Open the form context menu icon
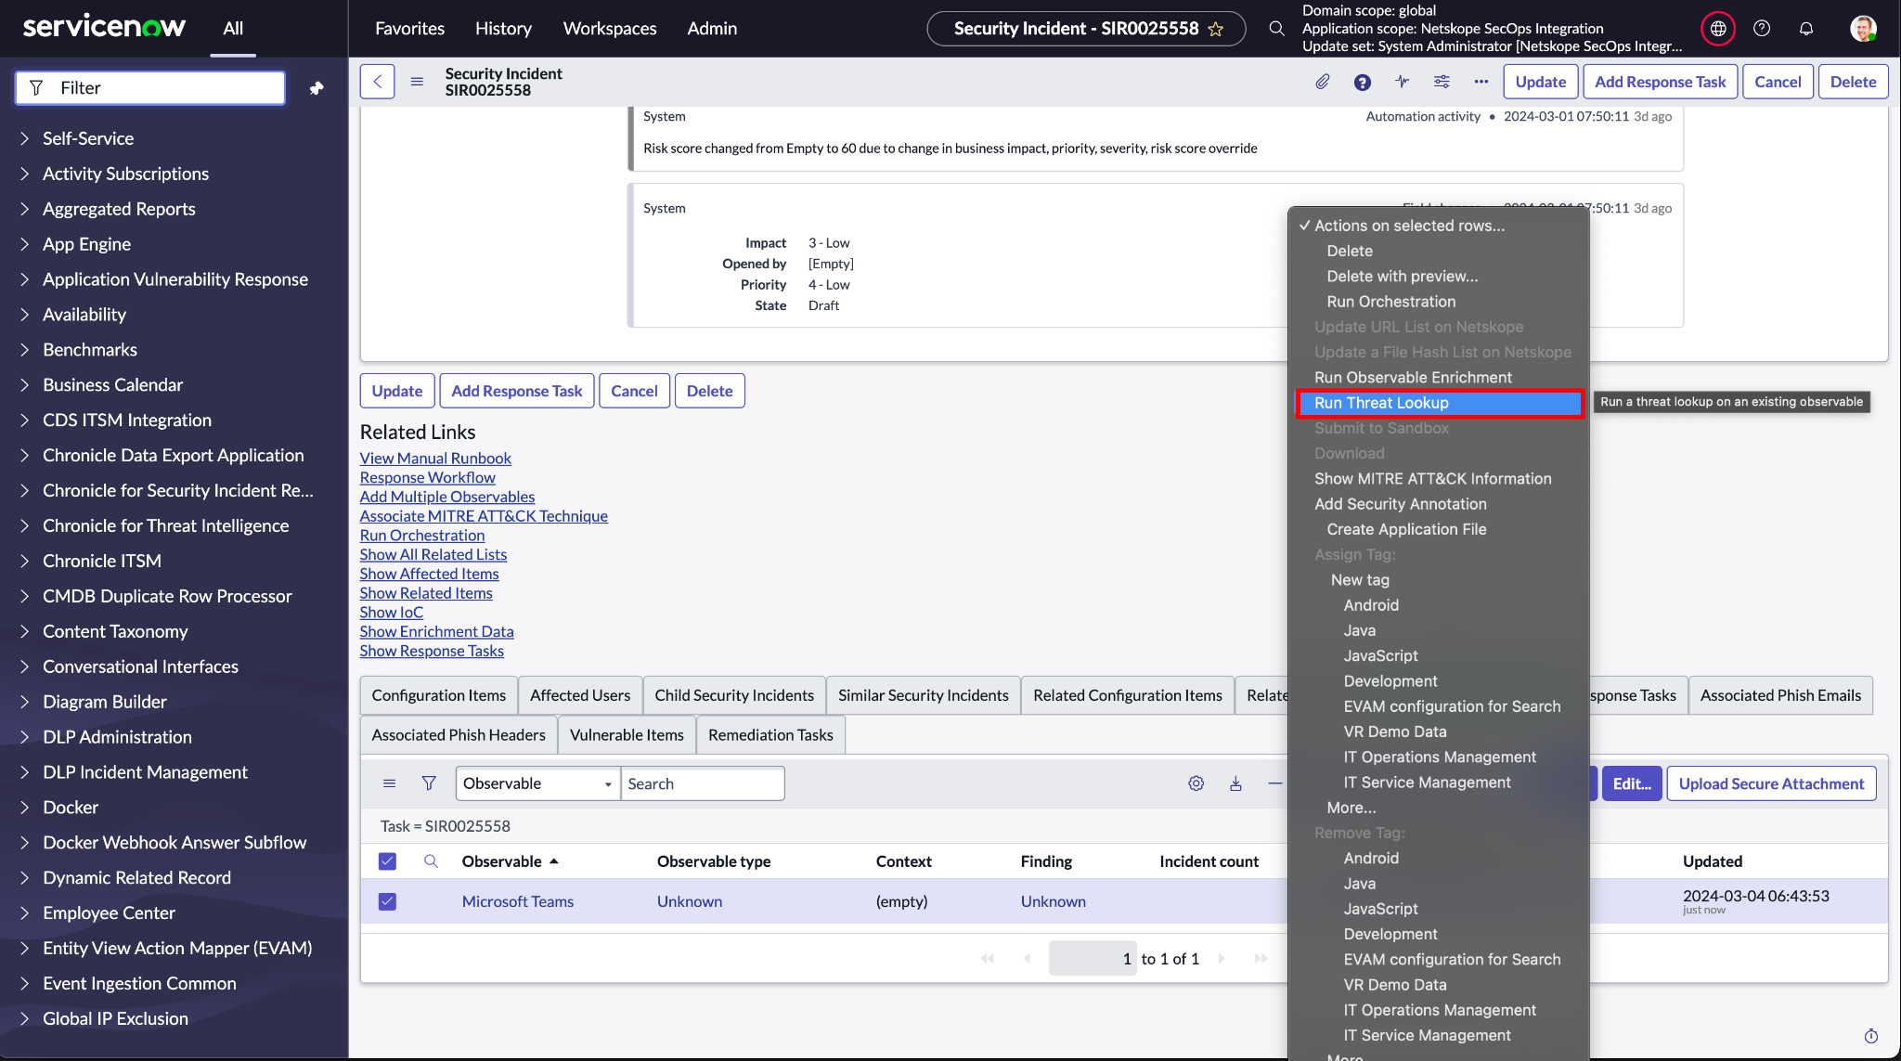Screen dimensions: 1901x1061 417,82
